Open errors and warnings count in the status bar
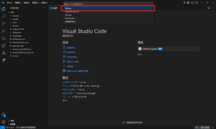216x129 pixels. coord(10,127)
